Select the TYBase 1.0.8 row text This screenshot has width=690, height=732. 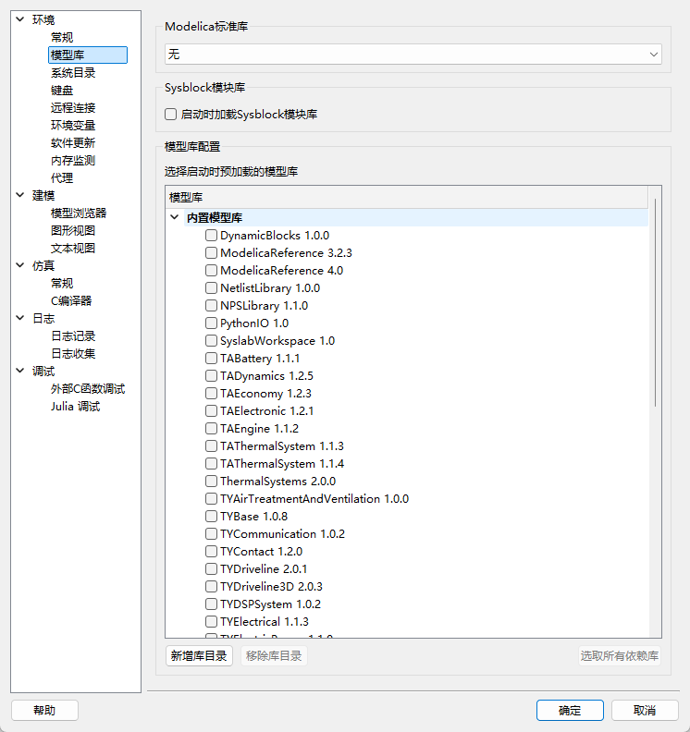[254, 517]
